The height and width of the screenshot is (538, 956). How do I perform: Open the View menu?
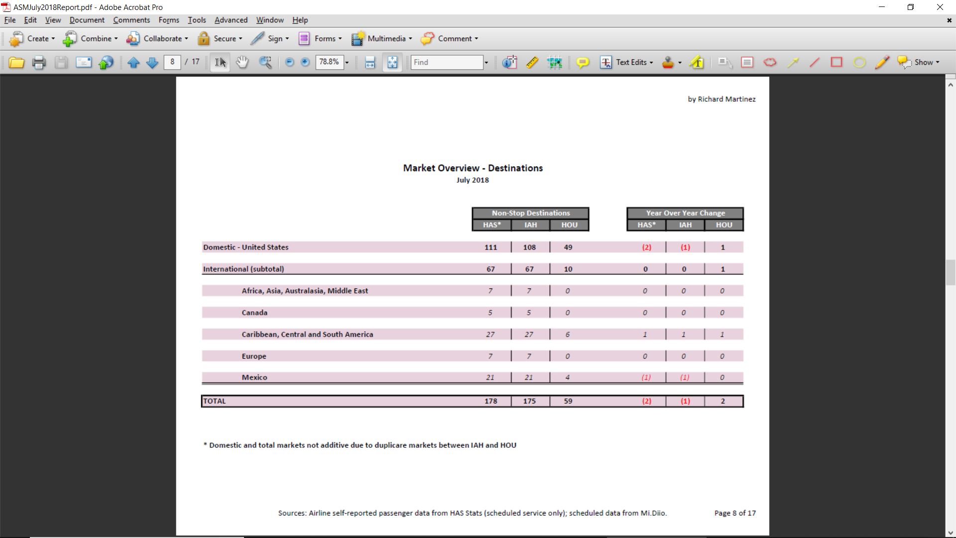click(x=53, y=20)
